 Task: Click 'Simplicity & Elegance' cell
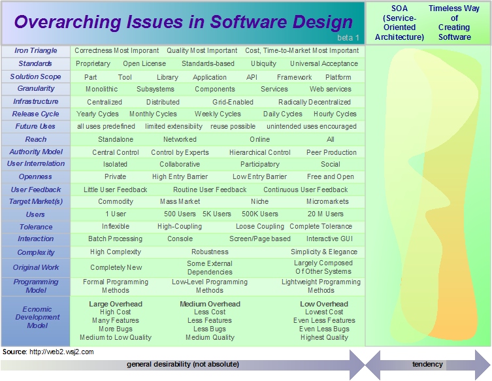324,252
